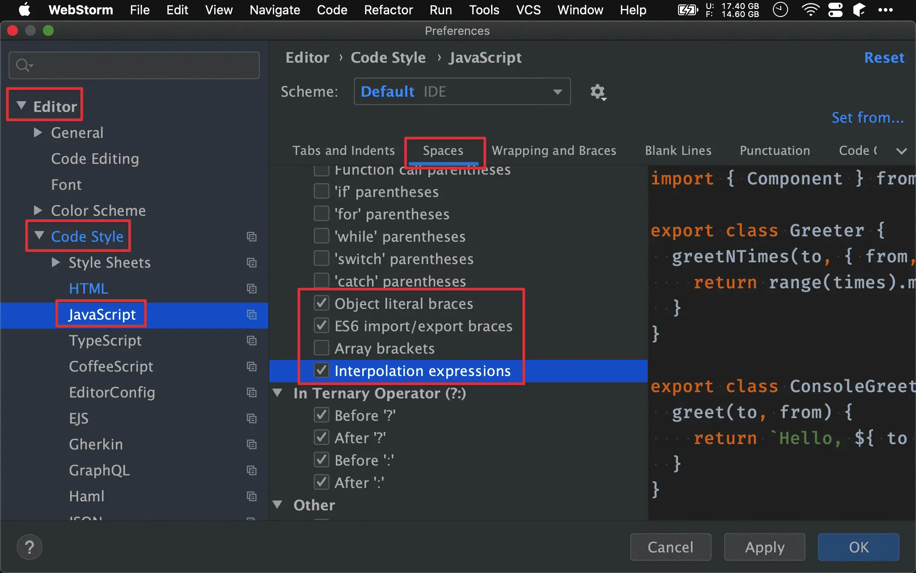Click copy icon next to HTML item
This screenshot has width=916, height=573.
pos(252,289)
